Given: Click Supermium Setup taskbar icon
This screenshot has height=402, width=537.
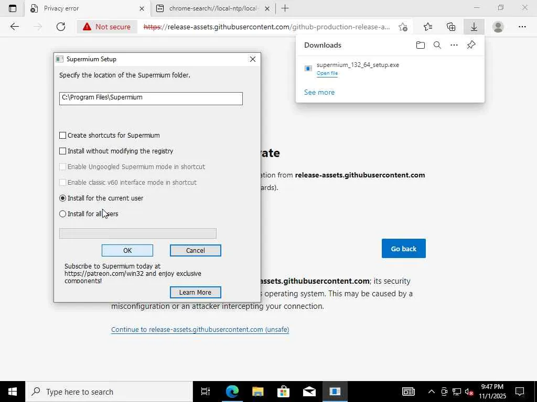Looking at the screenshot, I should coord(335,392).
